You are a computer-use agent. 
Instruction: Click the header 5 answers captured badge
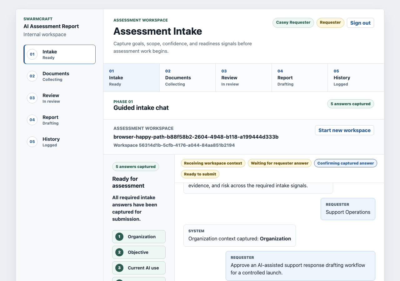(x=351, y=104)
